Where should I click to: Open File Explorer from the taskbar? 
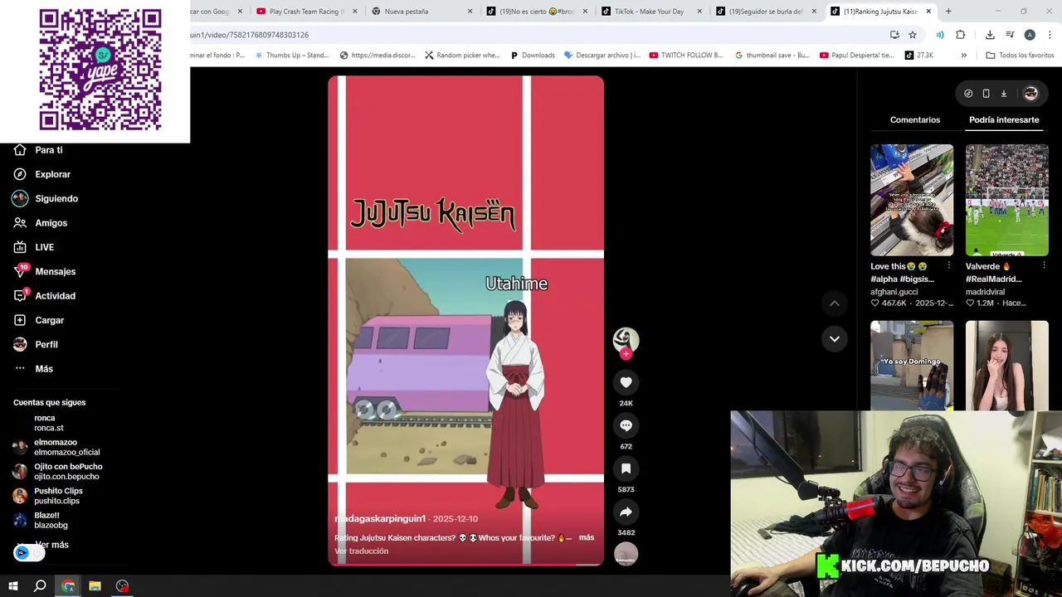point(95,586)
